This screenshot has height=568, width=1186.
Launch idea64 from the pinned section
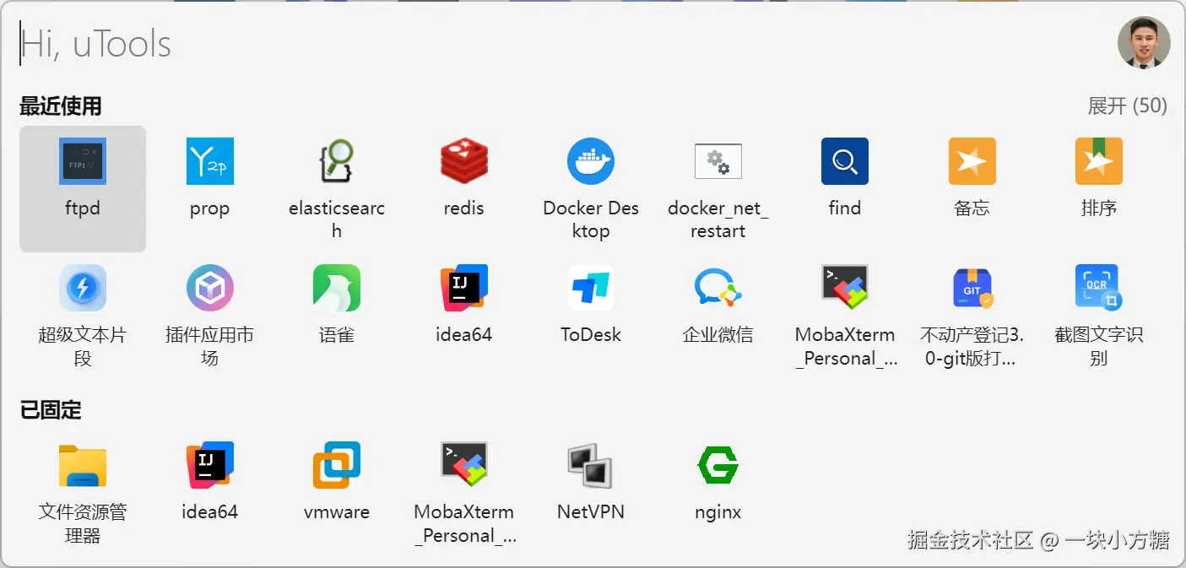(x=209, y=465)
